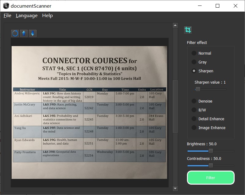
Task: Click the vertical scrollbar thumb
Action: coord(175,107)
